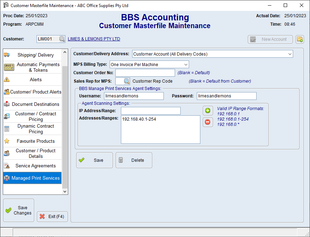Remove IP range with red minus icon
Image resolution: width=310 pixels, height=237 pixels.
click(x=208, y=122)
